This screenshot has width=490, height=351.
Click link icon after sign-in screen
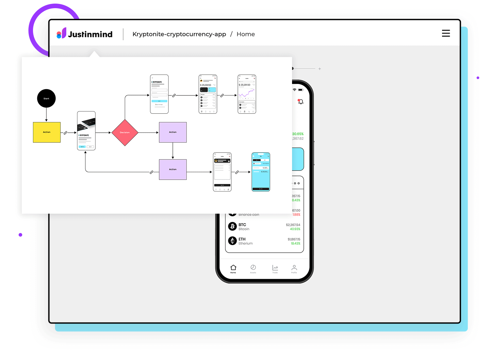click(x=174, y=95)
